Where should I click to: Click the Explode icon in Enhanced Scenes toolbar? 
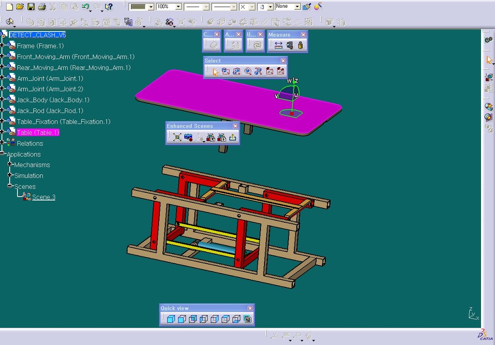click(177, 137)
